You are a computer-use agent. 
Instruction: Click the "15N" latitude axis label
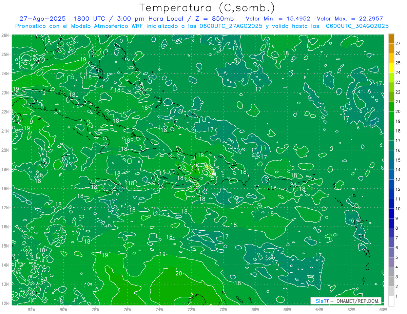pos(5,246)
